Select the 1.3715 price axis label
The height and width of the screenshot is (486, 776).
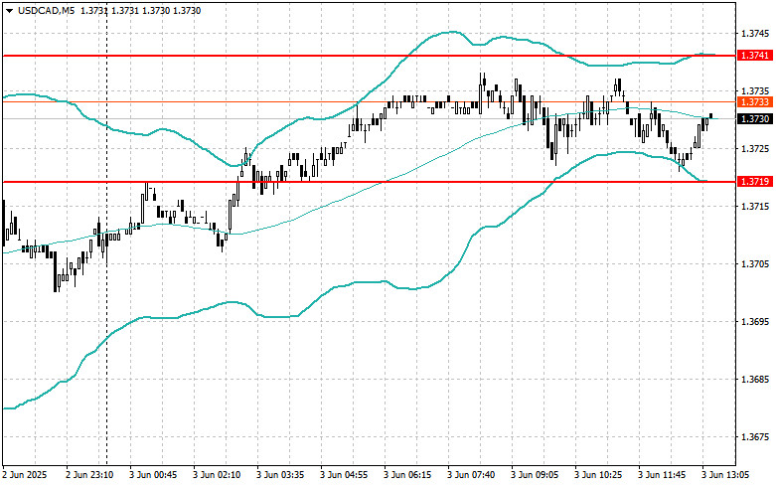(755, 207)
